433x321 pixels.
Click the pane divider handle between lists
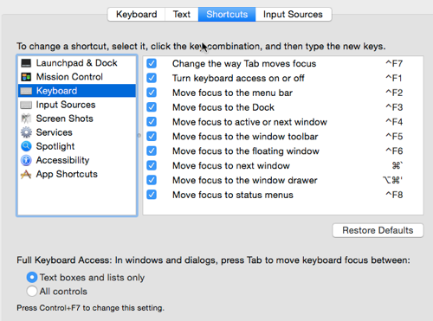pyautogui.click(x=139, y=135)
